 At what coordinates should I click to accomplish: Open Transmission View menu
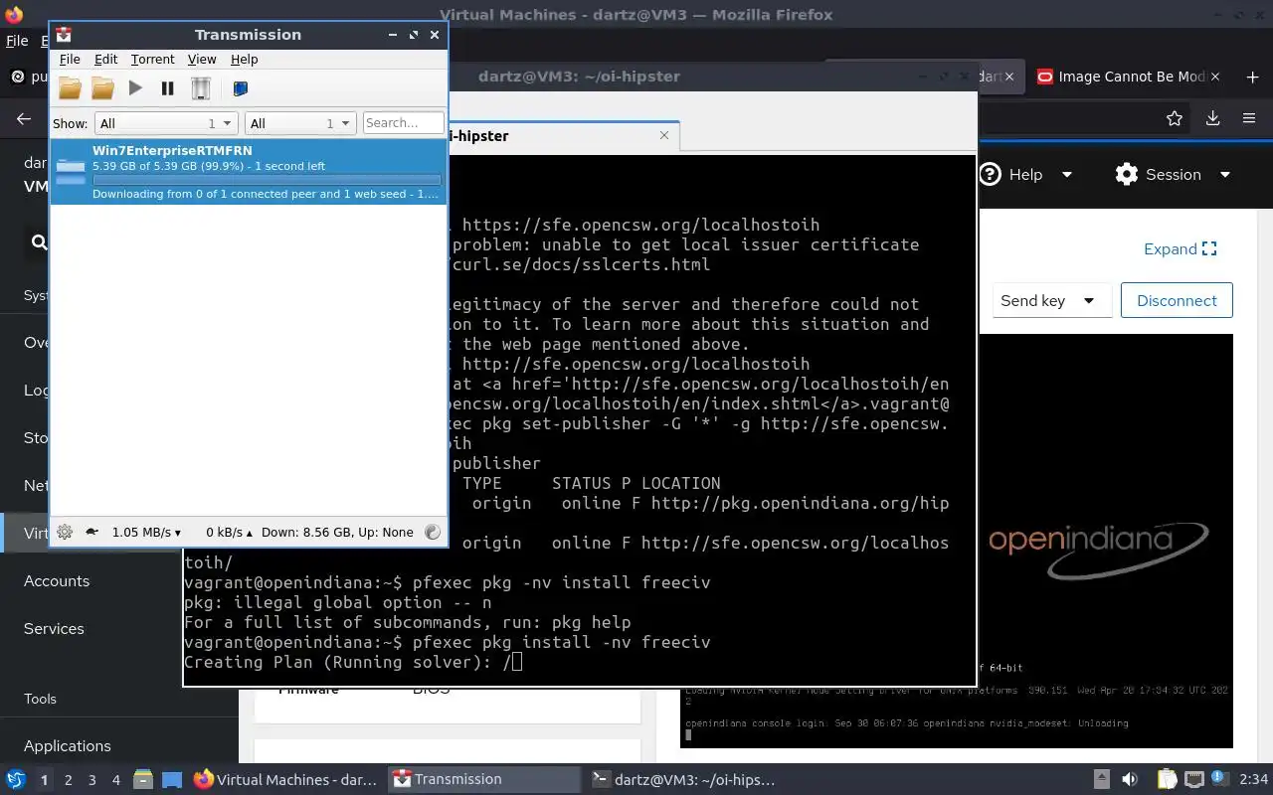tap(202, 60)
